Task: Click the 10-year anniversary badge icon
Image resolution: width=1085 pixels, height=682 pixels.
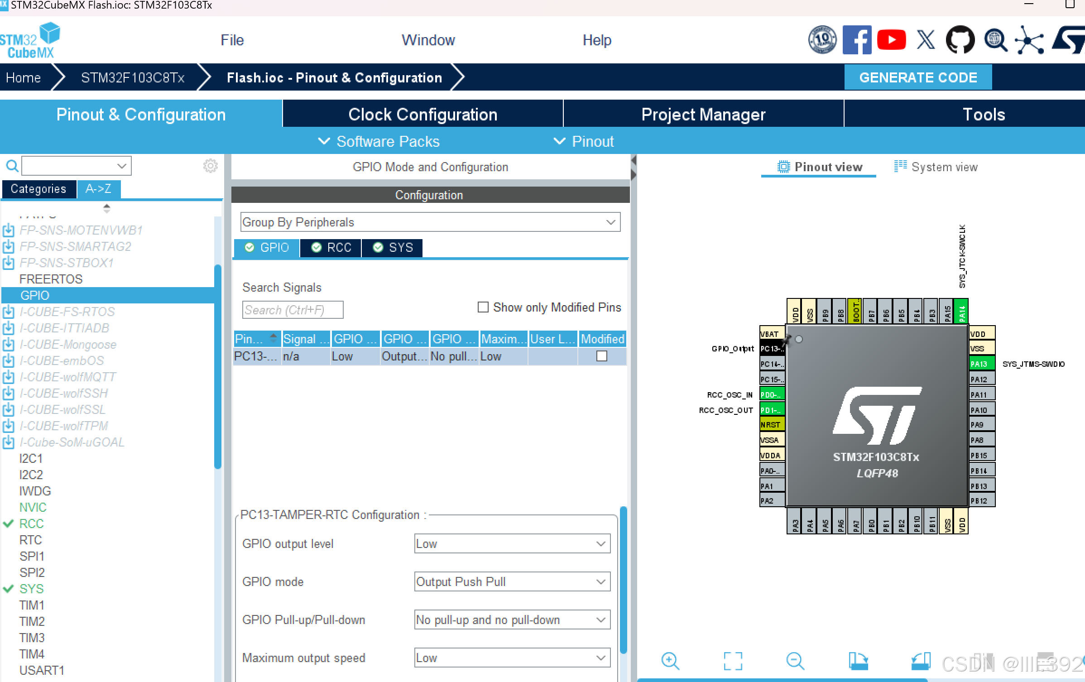Action: [x=822, y=40]
